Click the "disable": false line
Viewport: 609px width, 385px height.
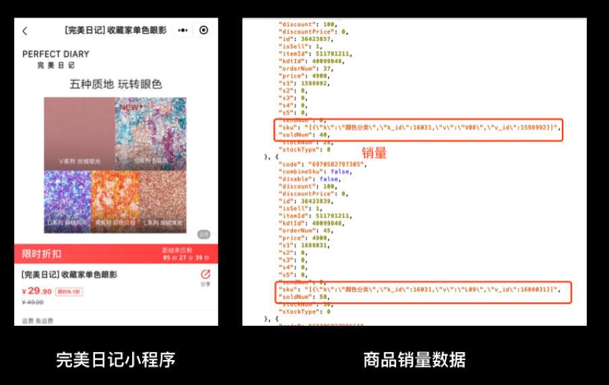point(309,179)
